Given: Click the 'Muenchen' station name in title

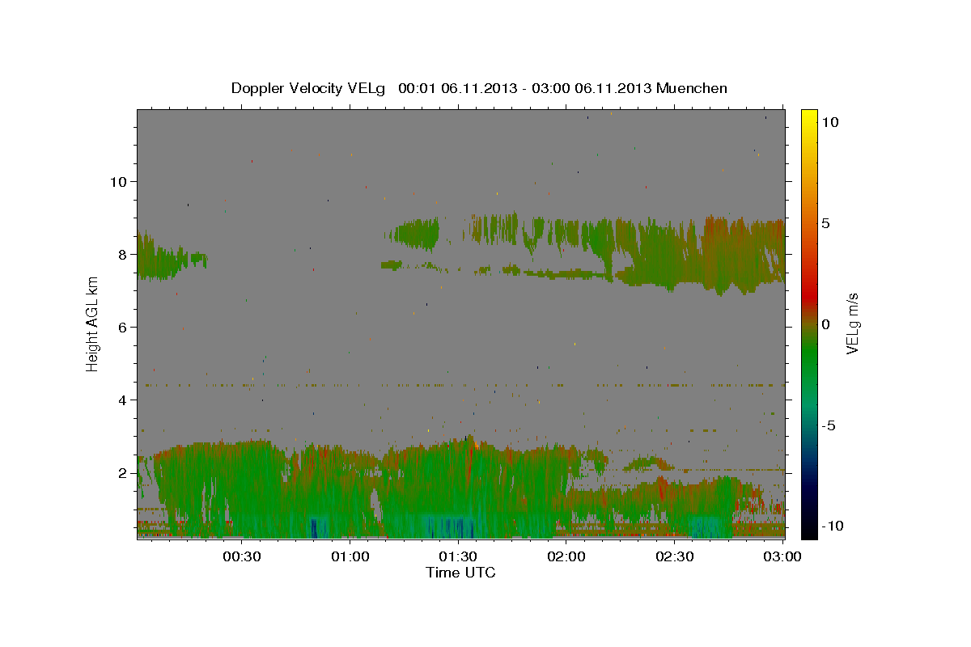Looking at the screenshot, I should tap(692, 88).
